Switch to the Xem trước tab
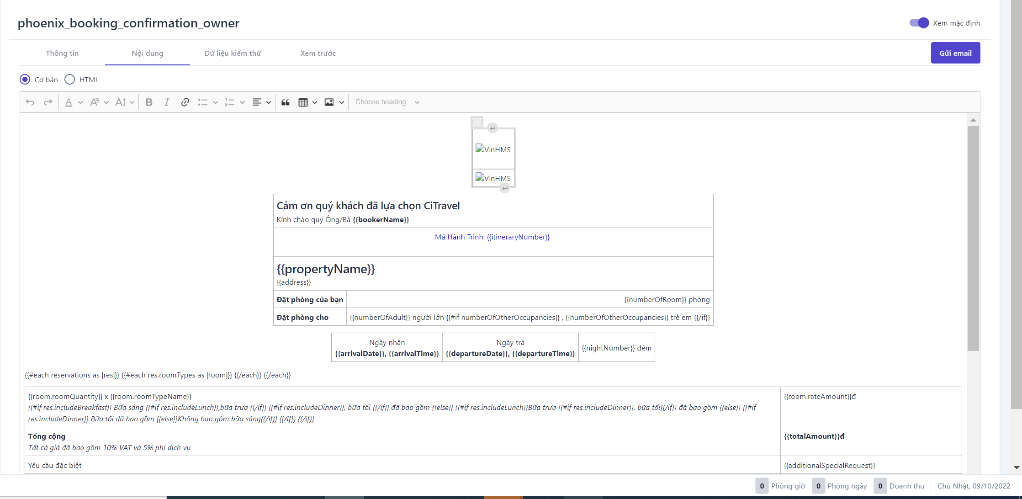The height and width of the screenshot is (499, 1022). tap(318, 53)
